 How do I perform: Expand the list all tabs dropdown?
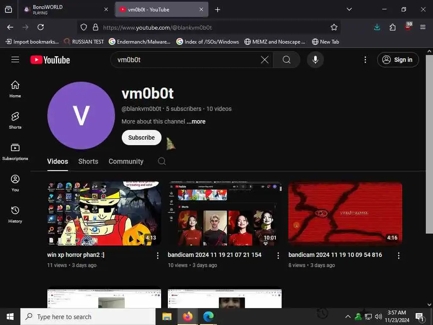point(349,9)
